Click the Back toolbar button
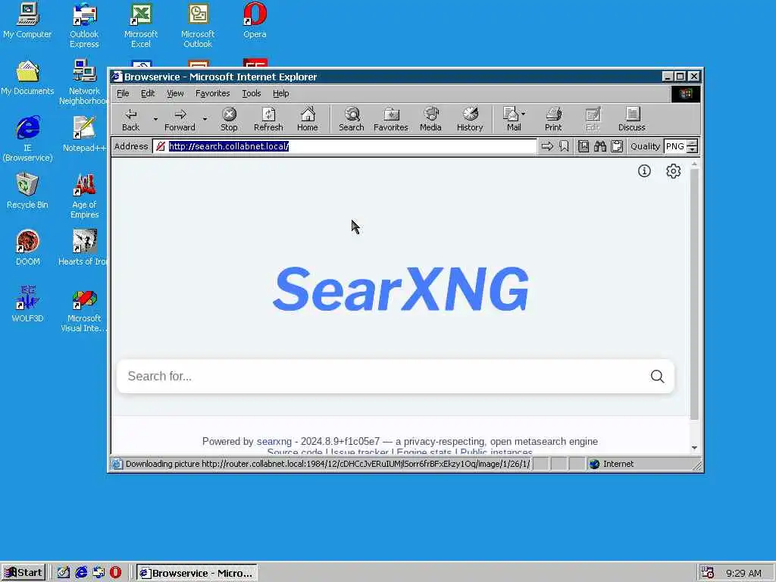The image size is (776, 582). coord(130,120)
